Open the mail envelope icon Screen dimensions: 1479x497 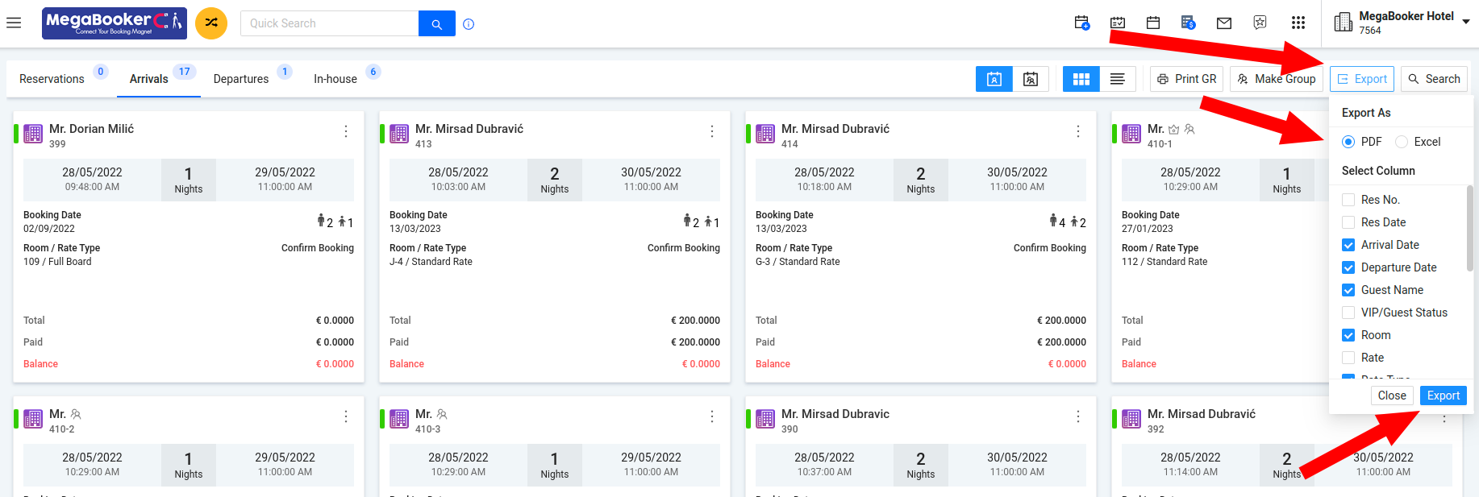(x=1224, y=23)
